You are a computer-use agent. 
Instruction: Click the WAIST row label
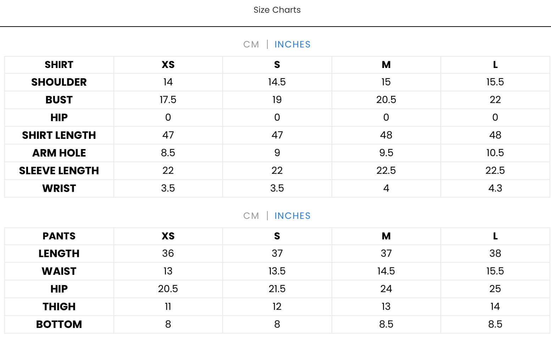[59, 271]
